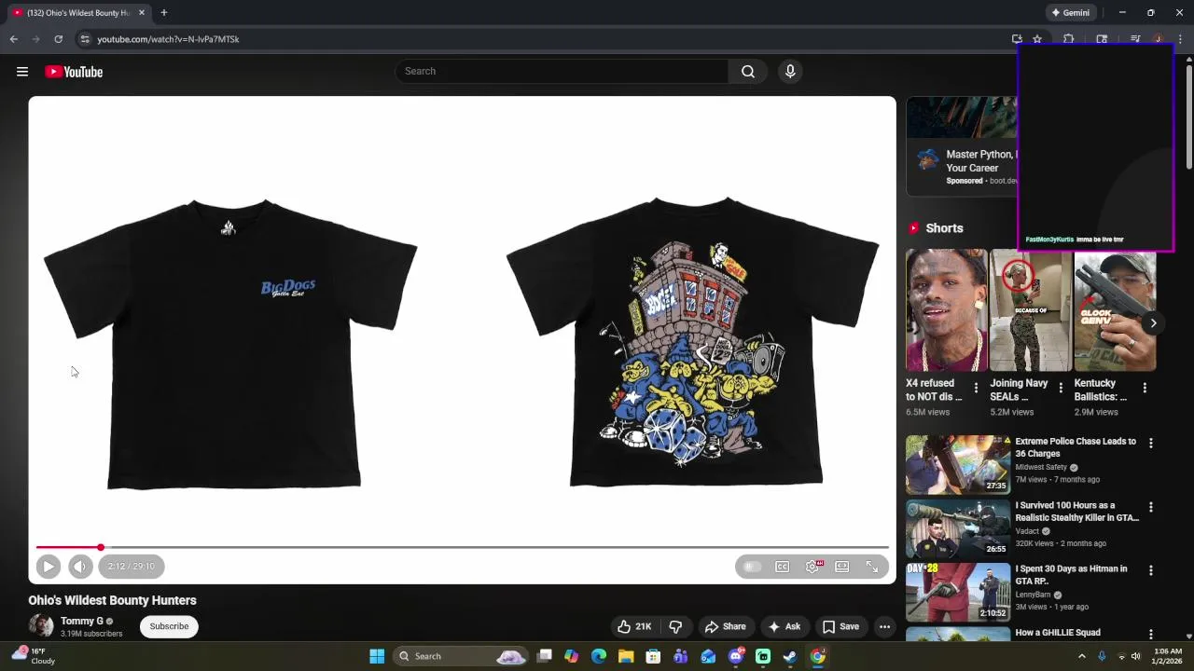Click into the YouTube search field

(562, 72)
